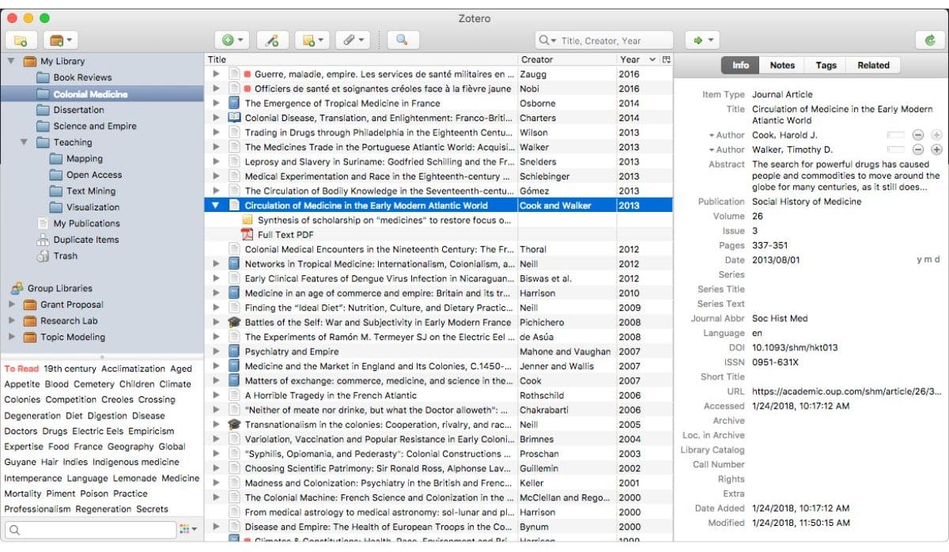Select the Mapping subcollection folder
The height and width of the screenshot is (552, 949).
point(76,158)
